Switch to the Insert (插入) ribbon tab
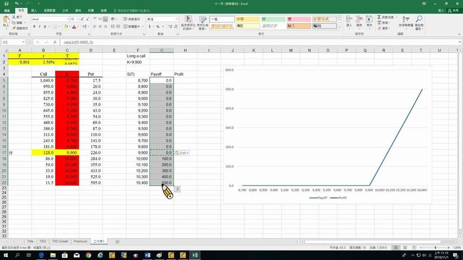 click(34, 10)
